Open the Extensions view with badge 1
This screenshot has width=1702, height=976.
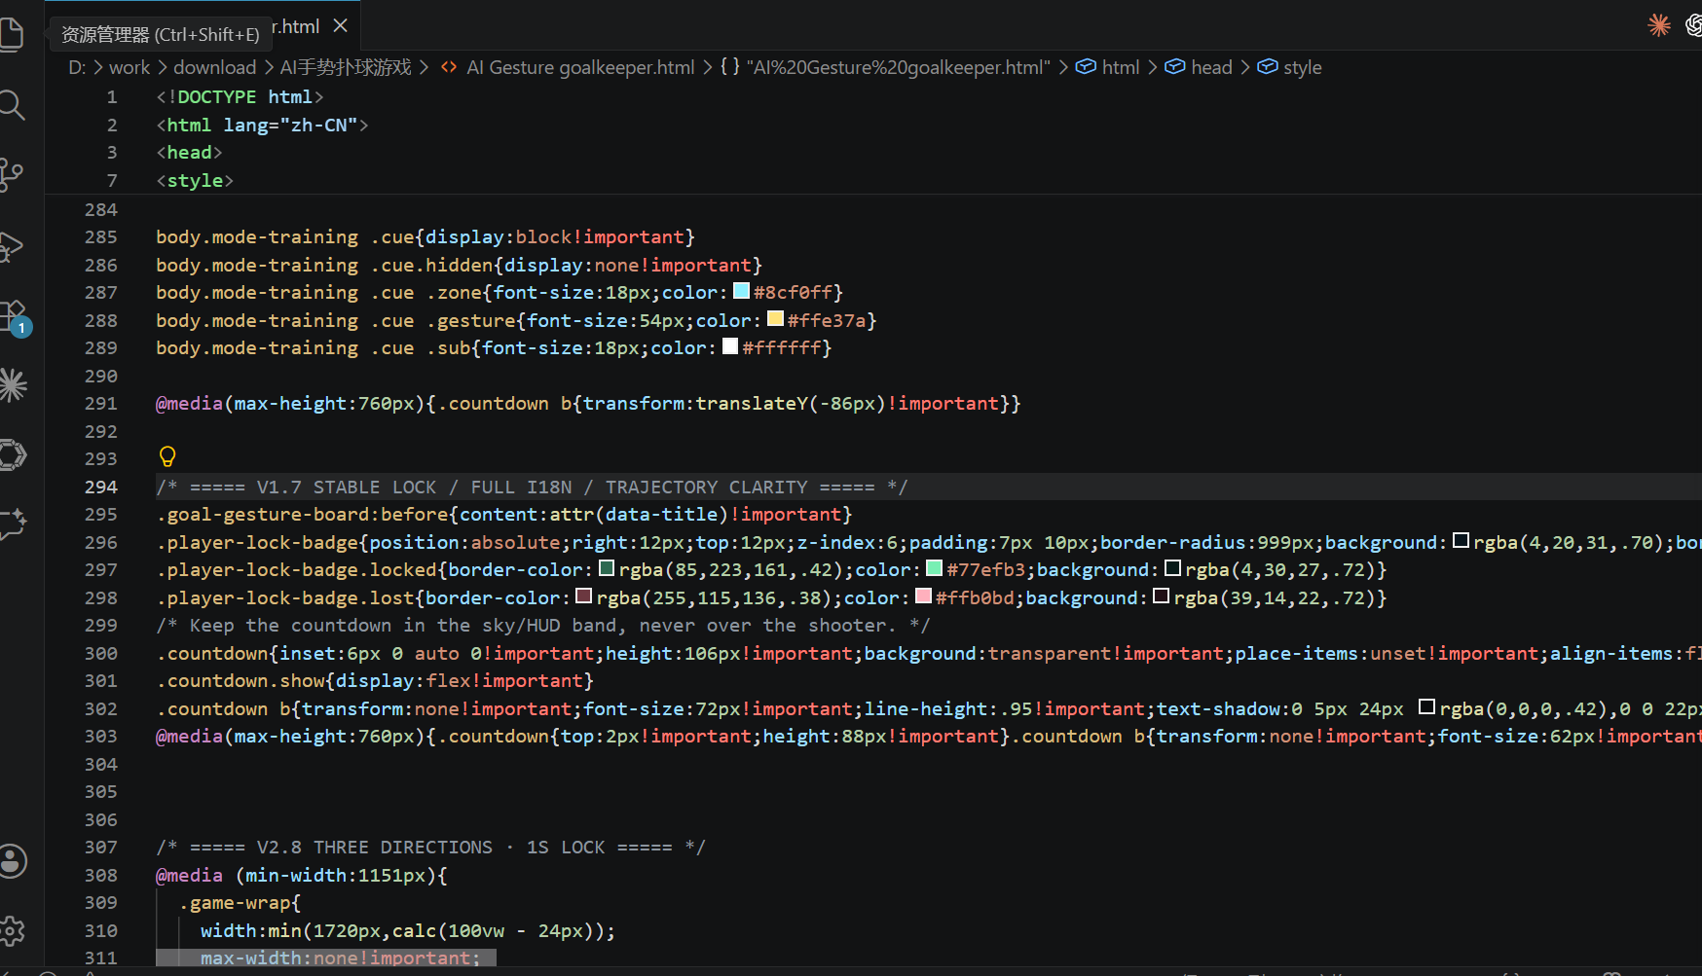click(13, 316)
